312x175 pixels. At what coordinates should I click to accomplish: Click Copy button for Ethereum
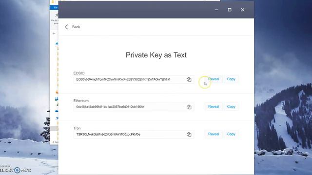231,106
